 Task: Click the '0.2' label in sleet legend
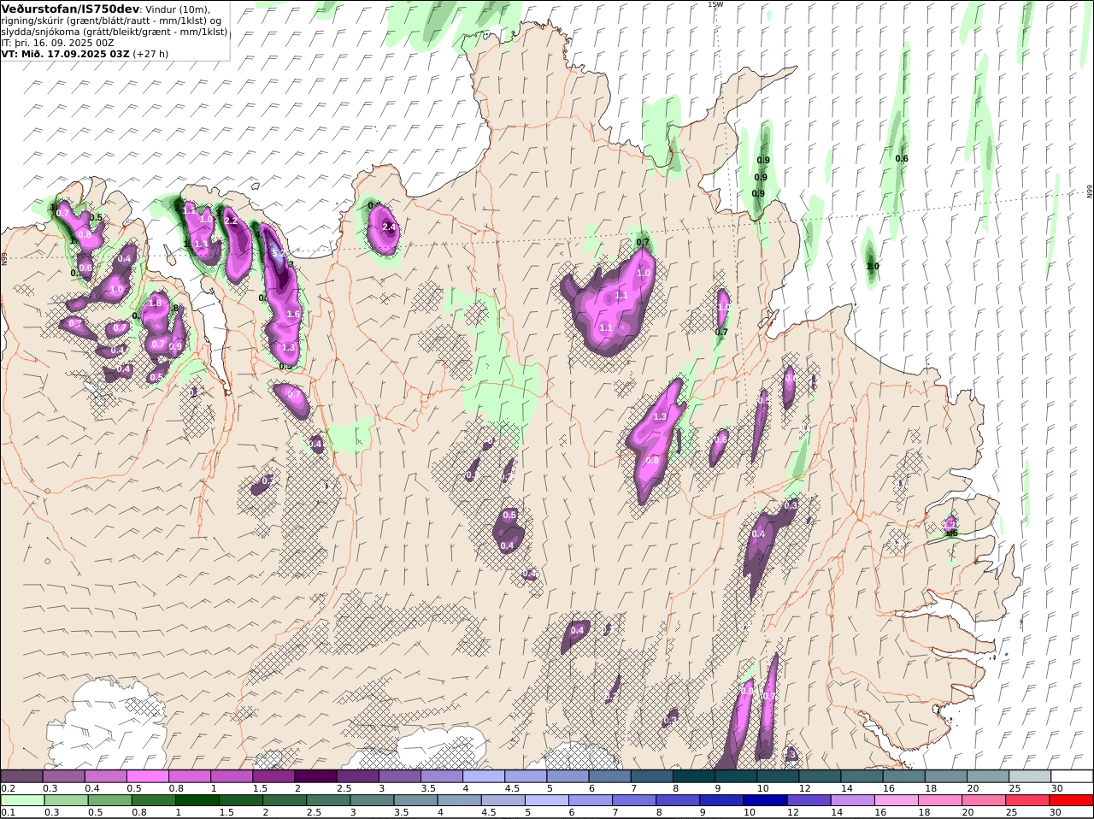[8, 787]
